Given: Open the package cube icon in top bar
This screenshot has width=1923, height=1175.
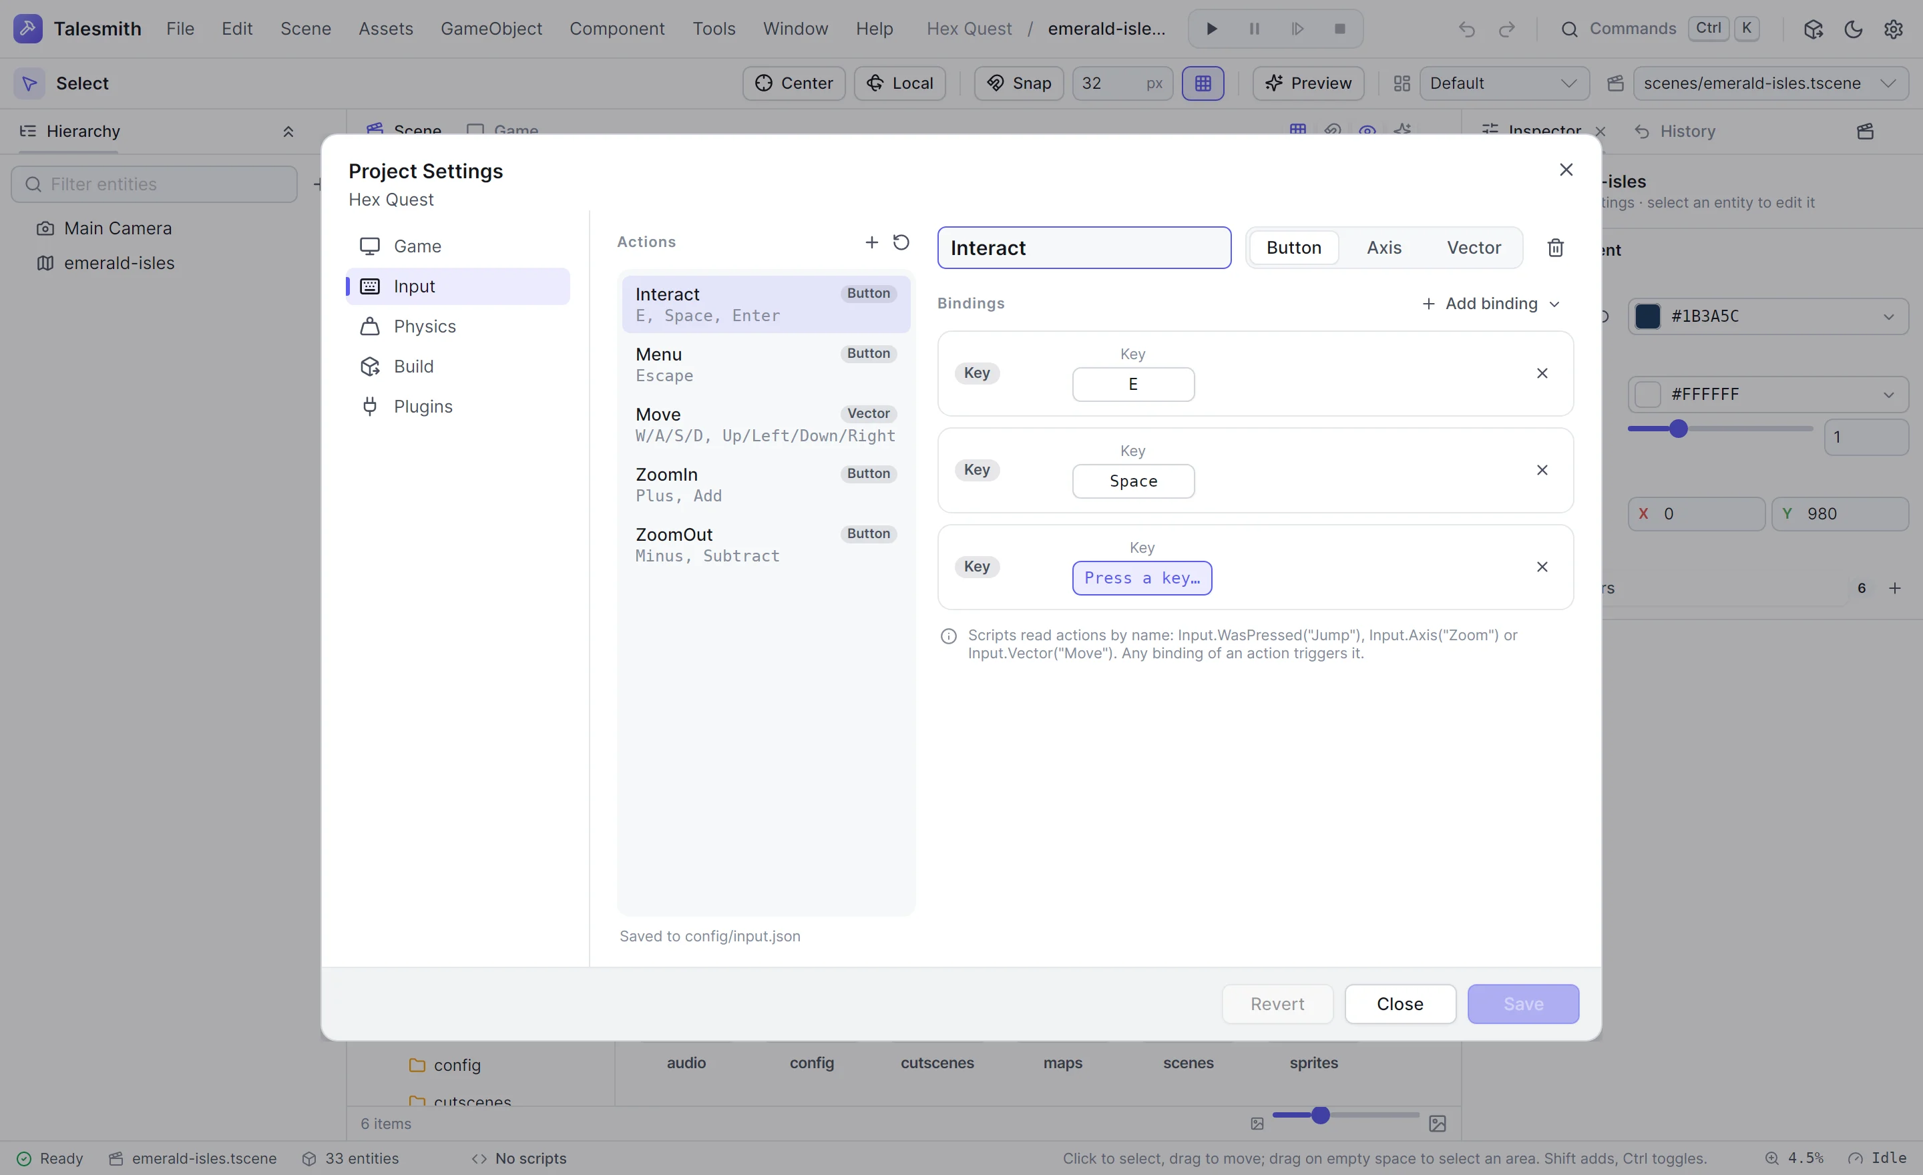Looking at the screenshot, I should [x=1812, y=29].
